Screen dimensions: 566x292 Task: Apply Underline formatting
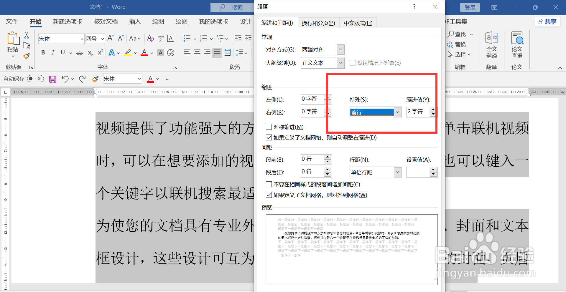pyautogui.click(x=63, y=53)
